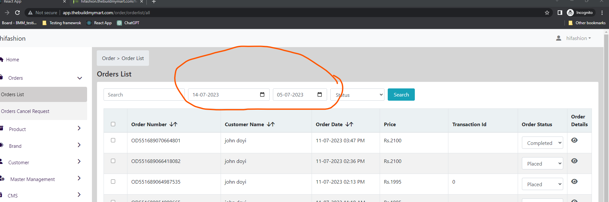View details of order OD551689066418082
The height and width of the screenshot is (202, 609).
[x=574, y=161]
